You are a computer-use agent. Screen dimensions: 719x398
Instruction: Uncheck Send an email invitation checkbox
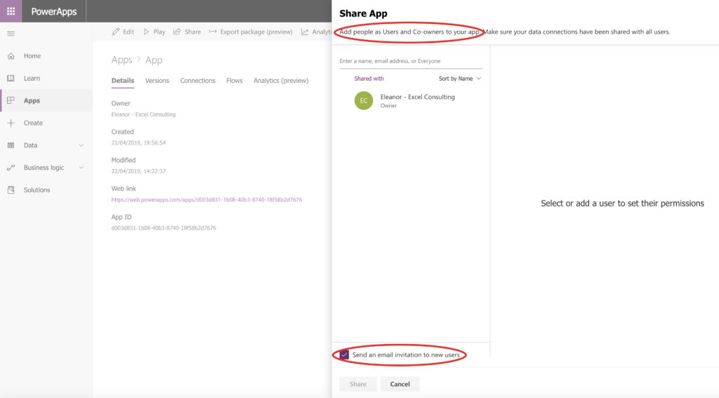coord(344,355)
